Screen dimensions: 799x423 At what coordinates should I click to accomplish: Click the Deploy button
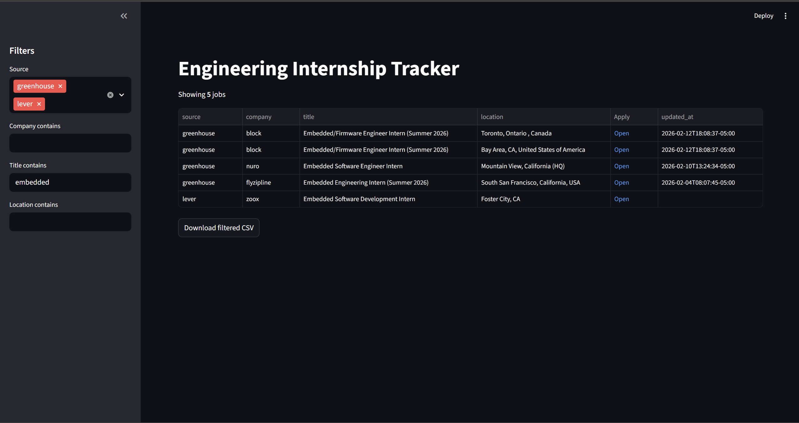click(763, 15)
